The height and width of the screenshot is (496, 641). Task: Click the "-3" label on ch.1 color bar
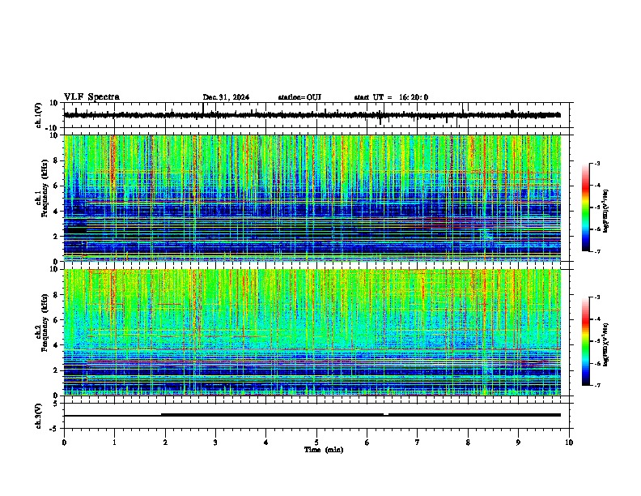click(596, 163)
